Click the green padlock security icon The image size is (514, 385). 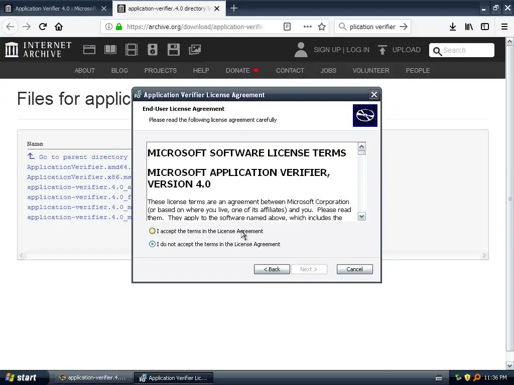(x=119, y=27)
